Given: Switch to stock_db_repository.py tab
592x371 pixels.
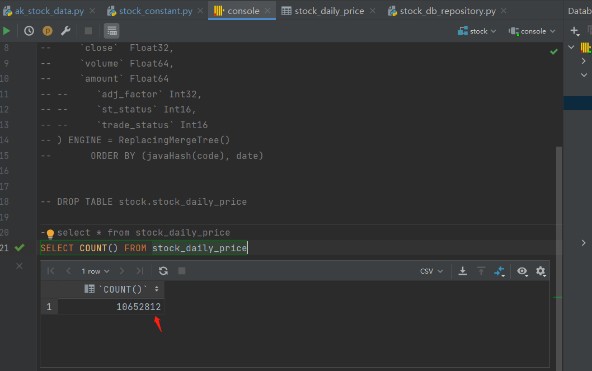Looking at the screenshot, I should tap(448, 11).
